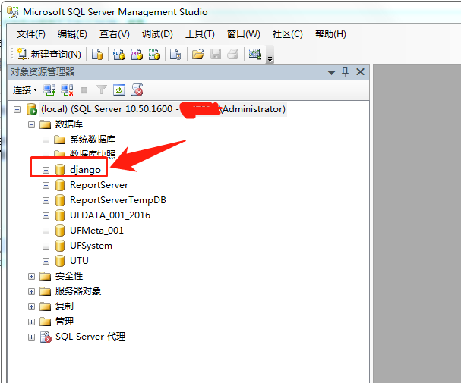This screenshot has height=383, width=461.
Task: Click the Refresh Object Explorer icon
Action: [119, 90]
